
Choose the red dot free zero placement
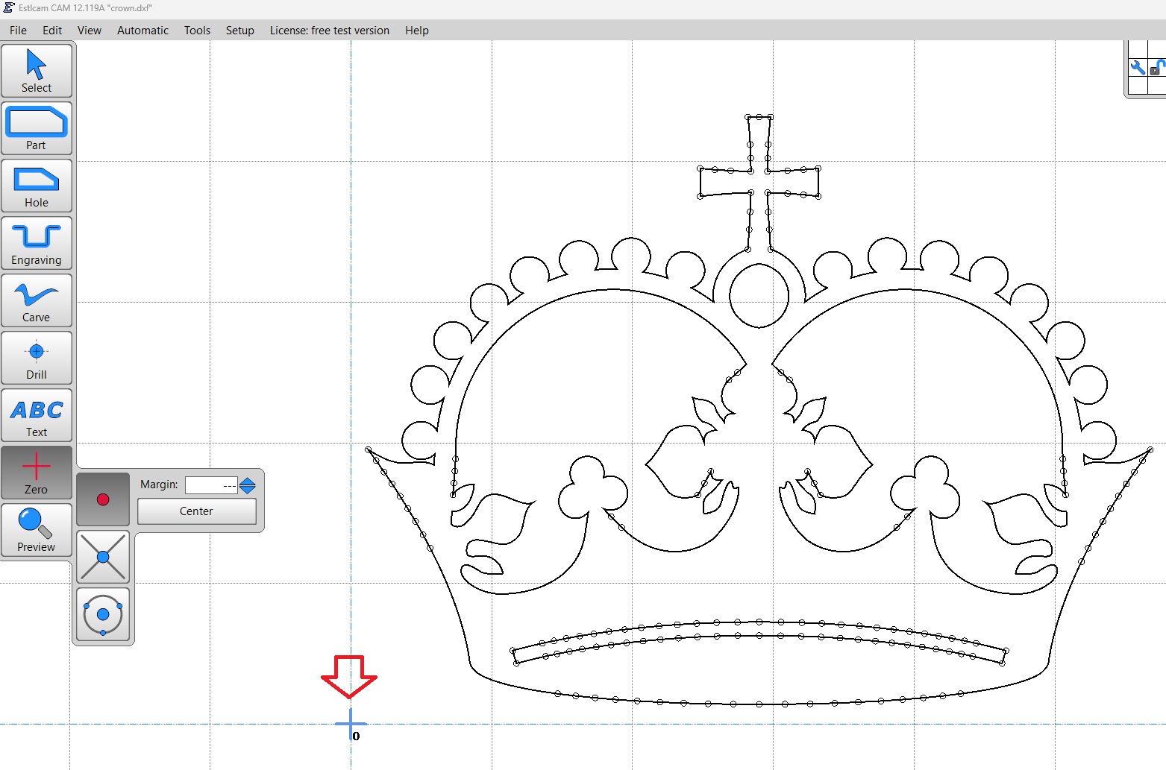click(103, 499)
